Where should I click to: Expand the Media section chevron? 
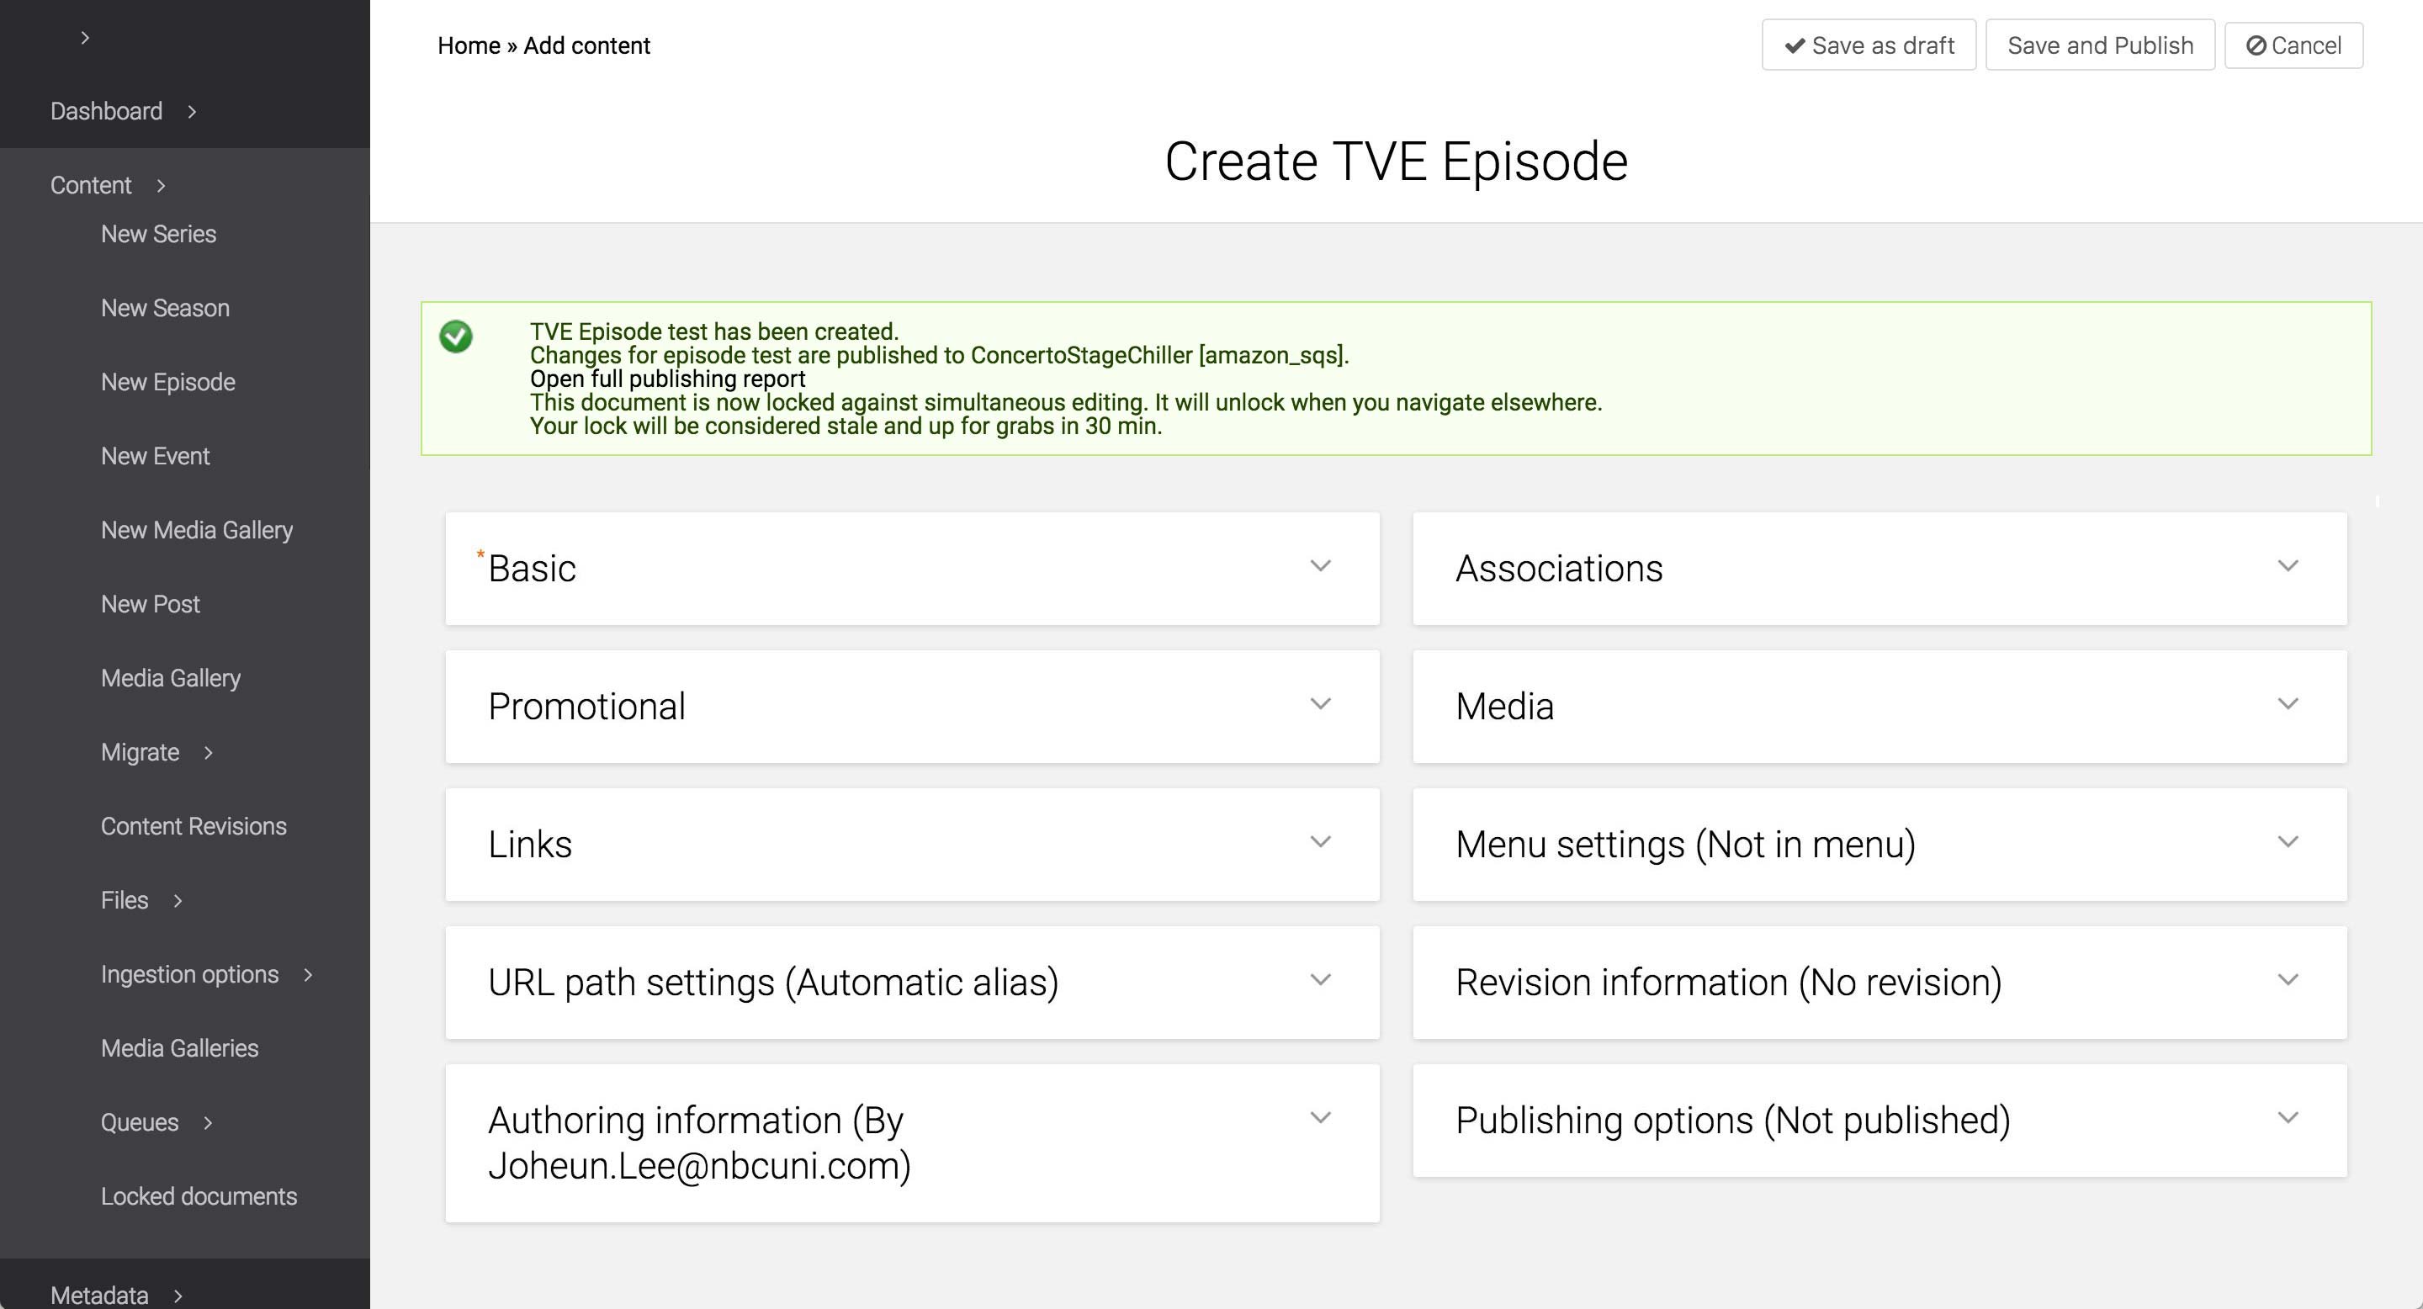(x=2287, y=704)
